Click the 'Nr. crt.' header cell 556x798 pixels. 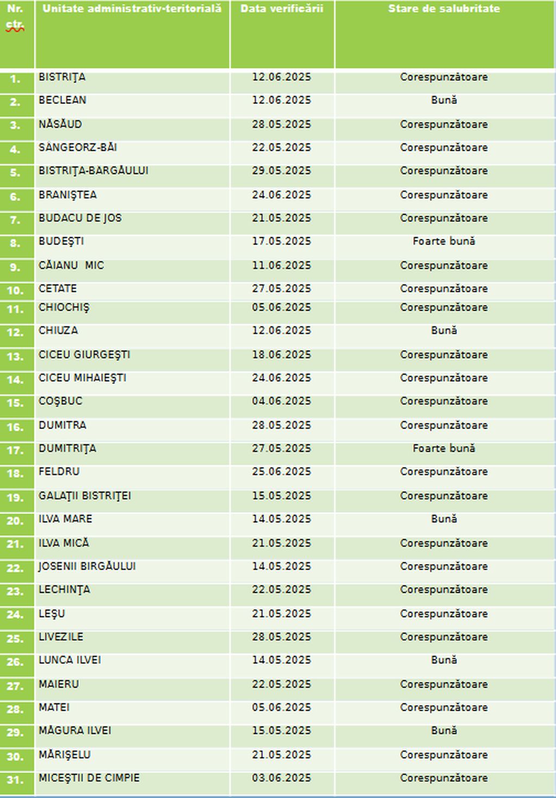pyautogui.click(x=15, y=17)
